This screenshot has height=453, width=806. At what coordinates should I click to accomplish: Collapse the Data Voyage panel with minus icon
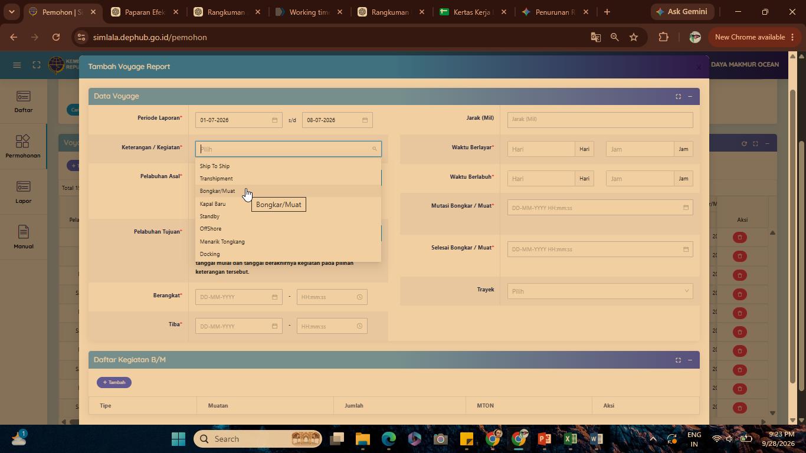[x=690, y=96]
